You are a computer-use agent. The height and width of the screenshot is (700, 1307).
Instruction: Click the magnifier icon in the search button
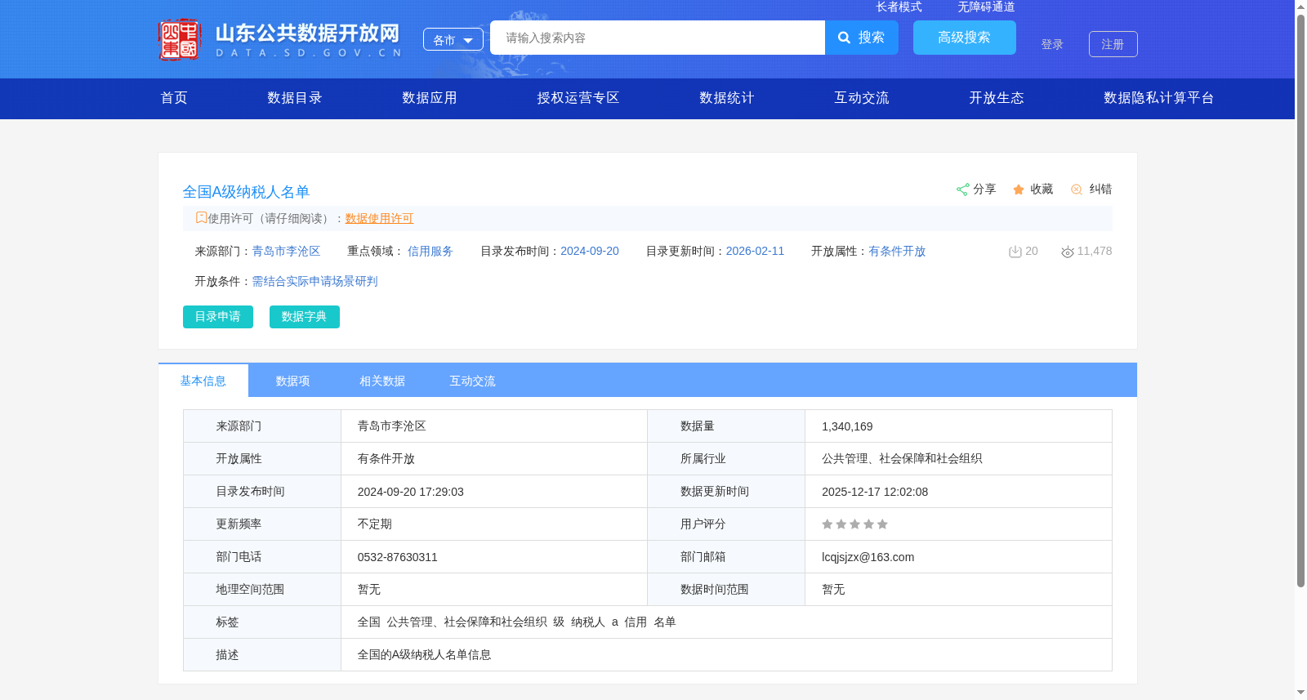845,38
